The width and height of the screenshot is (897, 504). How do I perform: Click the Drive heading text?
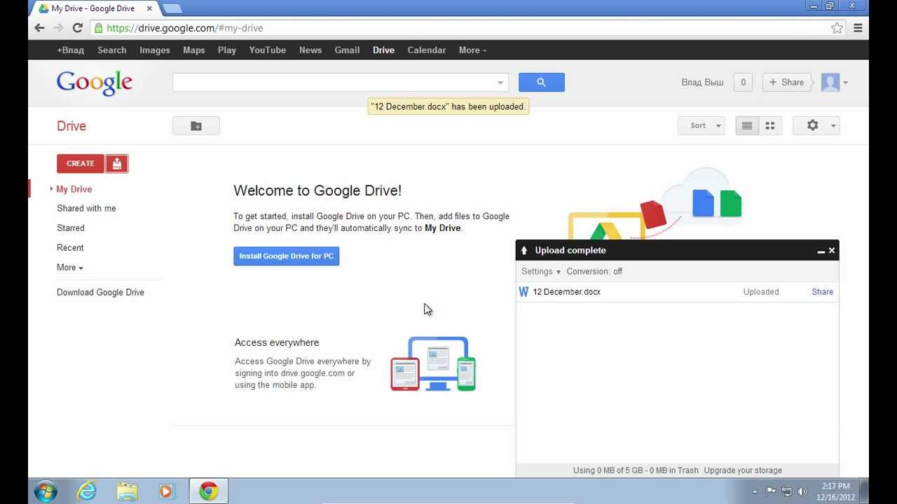[71, 126]
